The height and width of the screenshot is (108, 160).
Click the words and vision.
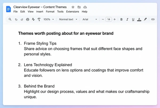click(33, 76)
